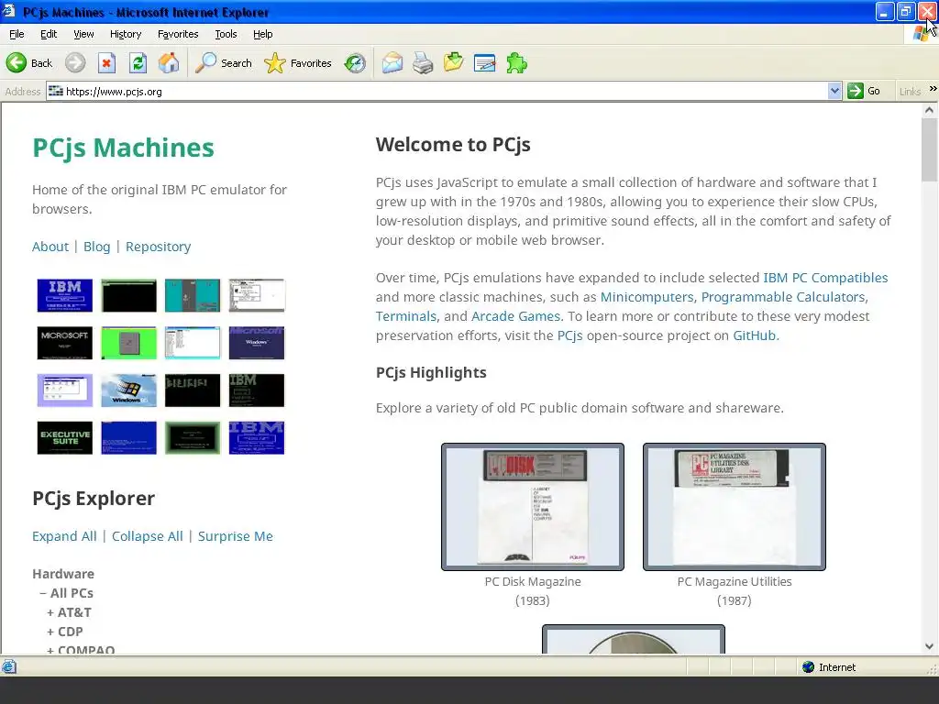Open the Microsoft Windows purple thumbnail
Viewport: 939px width, 704px height.
[257, 343]
